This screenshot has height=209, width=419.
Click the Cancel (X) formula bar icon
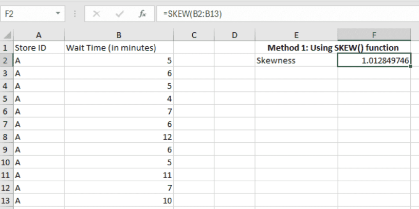(x=96, y=14)
